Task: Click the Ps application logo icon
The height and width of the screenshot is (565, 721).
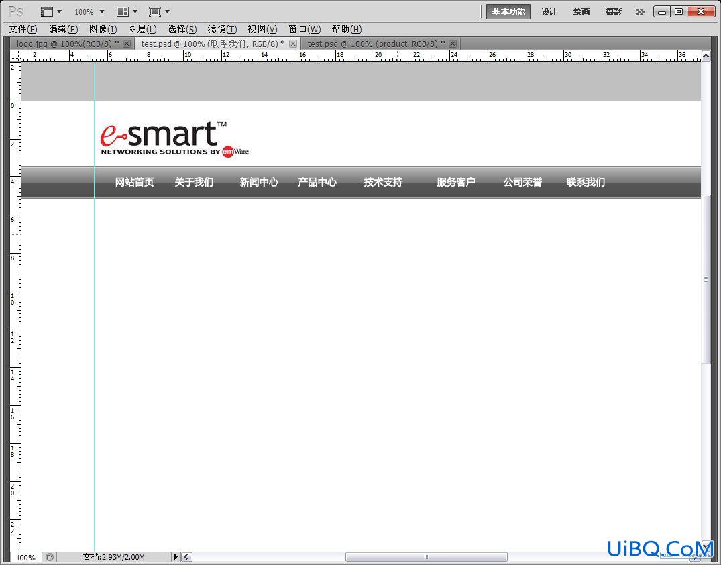Action: [15, 11]
